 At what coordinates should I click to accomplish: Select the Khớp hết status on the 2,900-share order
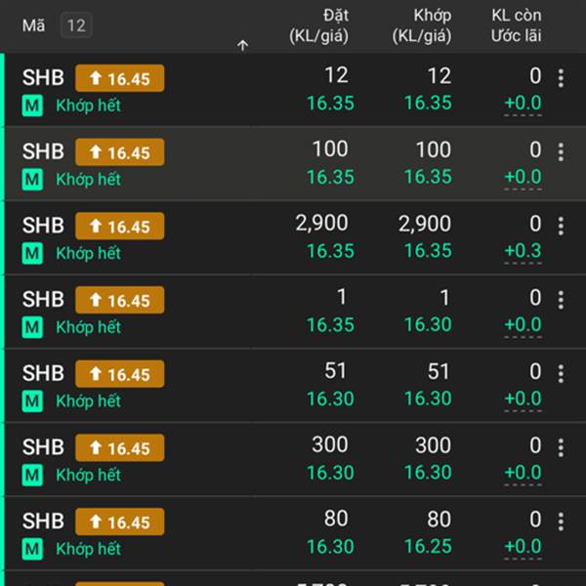pos(89,253)
